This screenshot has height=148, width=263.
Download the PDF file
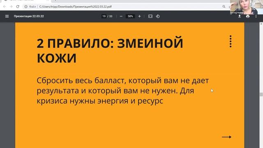pyautogui.click(x=240, y=16)
